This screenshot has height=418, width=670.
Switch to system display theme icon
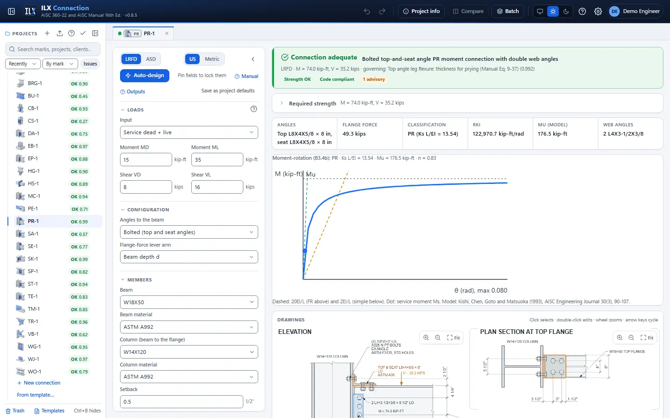(x=540, y=11)
